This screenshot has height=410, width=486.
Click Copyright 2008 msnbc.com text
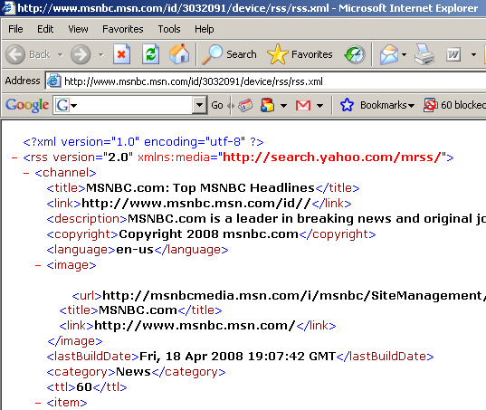click(208, 234)
